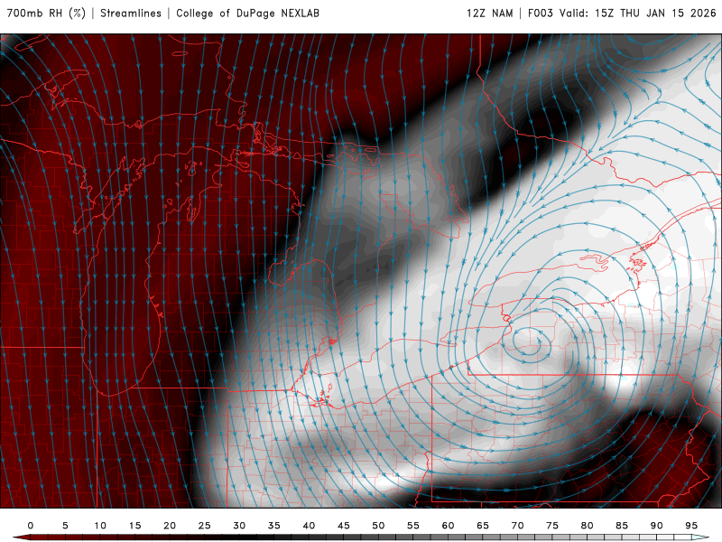The height and width of the screenshot is (542, 722).
Task: Select "15Z THU JAN 15 2026" valid time
Action: click(x=655, y=13)
